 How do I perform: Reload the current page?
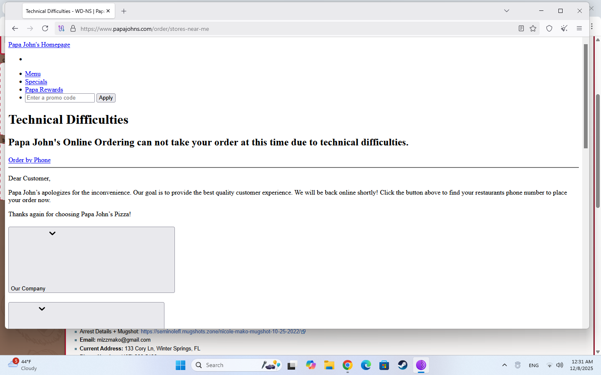[x=45, y=28]
